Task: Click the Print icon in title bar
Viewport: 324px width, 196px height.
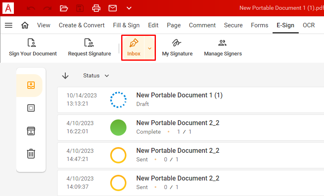Action: pos(96,8)
